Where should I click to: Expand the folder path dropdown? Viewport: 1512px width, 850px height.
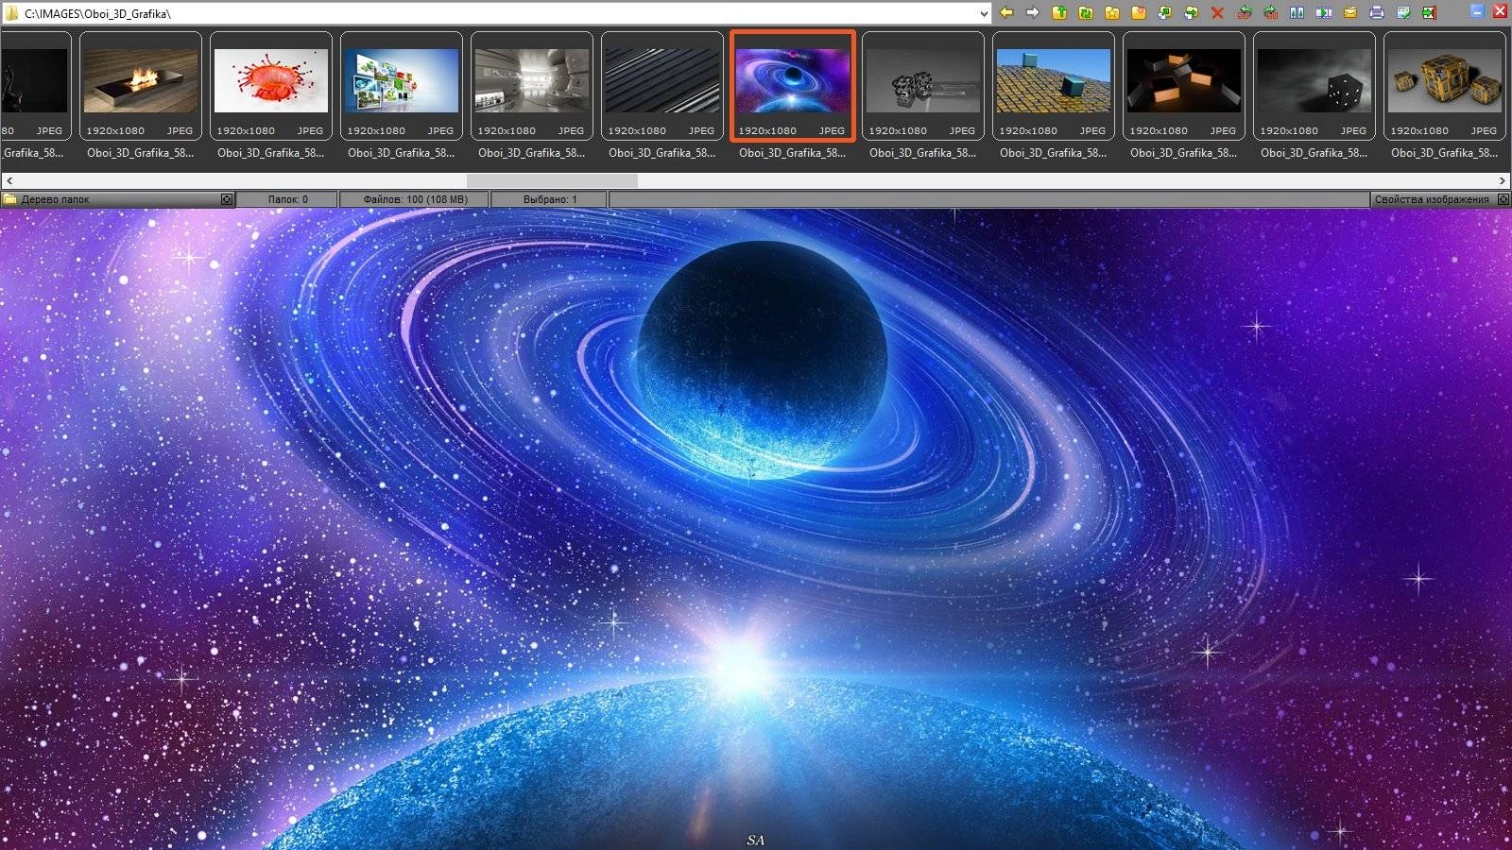984,13
